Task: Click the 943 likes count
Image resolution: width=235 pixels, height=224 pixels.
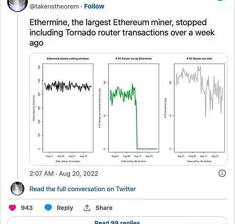Action: pyautogui.click(x=27, y=208)
